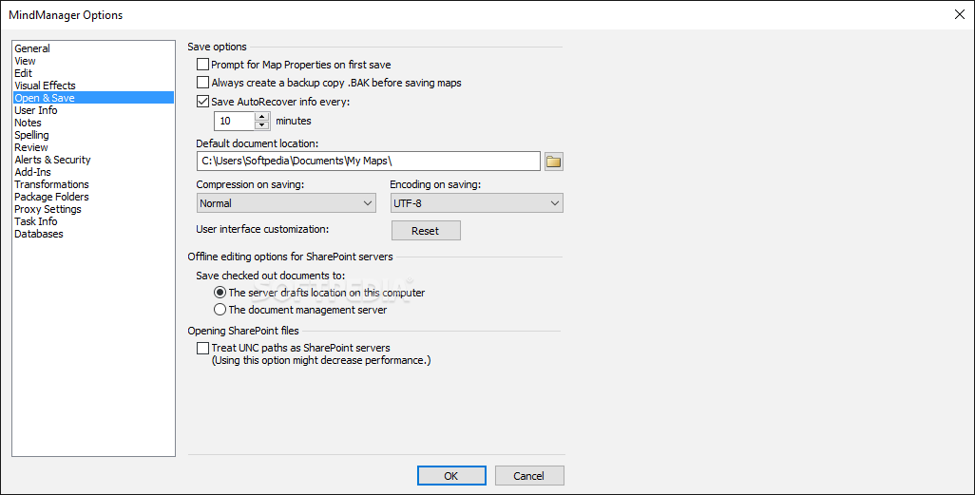Go to Proxy Settings category

point(48,209)
